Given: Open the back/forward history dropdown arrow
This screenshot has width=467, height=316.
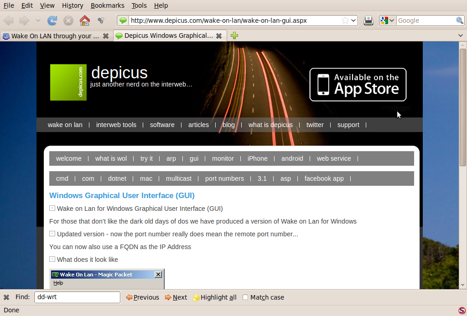Looking at the screenshot, I should 38,20.
